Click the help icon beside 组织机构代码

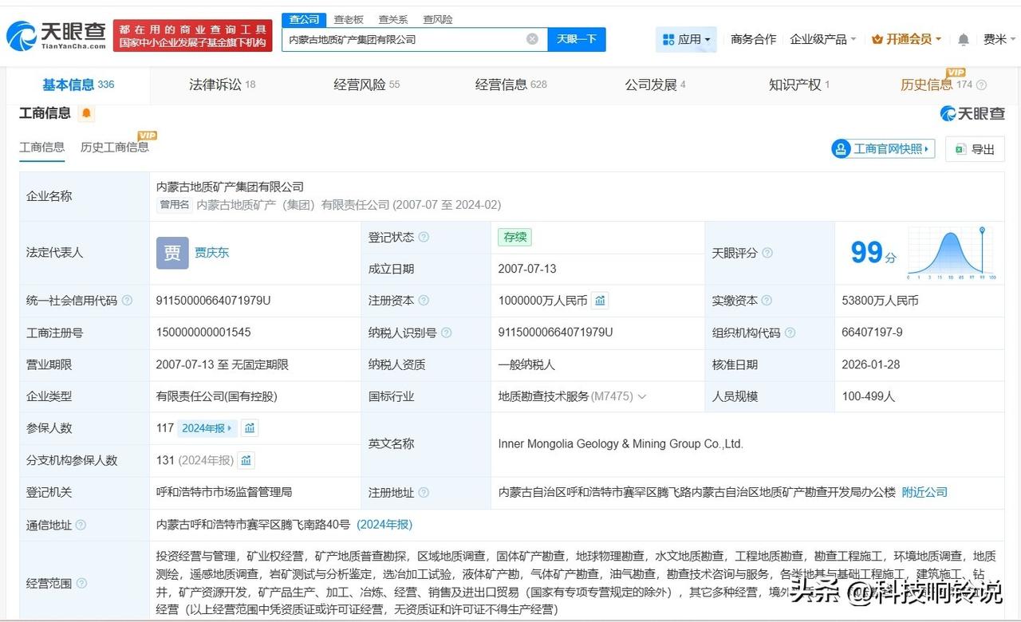coord(790,333)
